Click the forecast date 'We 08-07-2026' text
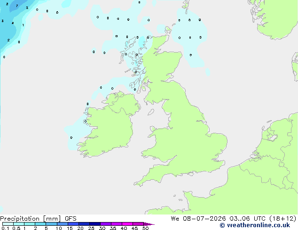The height and width of the screenshot is (230, 298). (198, 218)
